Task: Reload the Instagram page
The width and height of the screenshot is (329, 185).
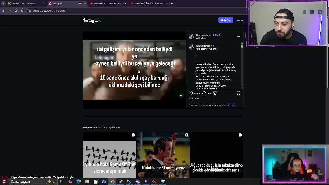Action: point(16,11)
